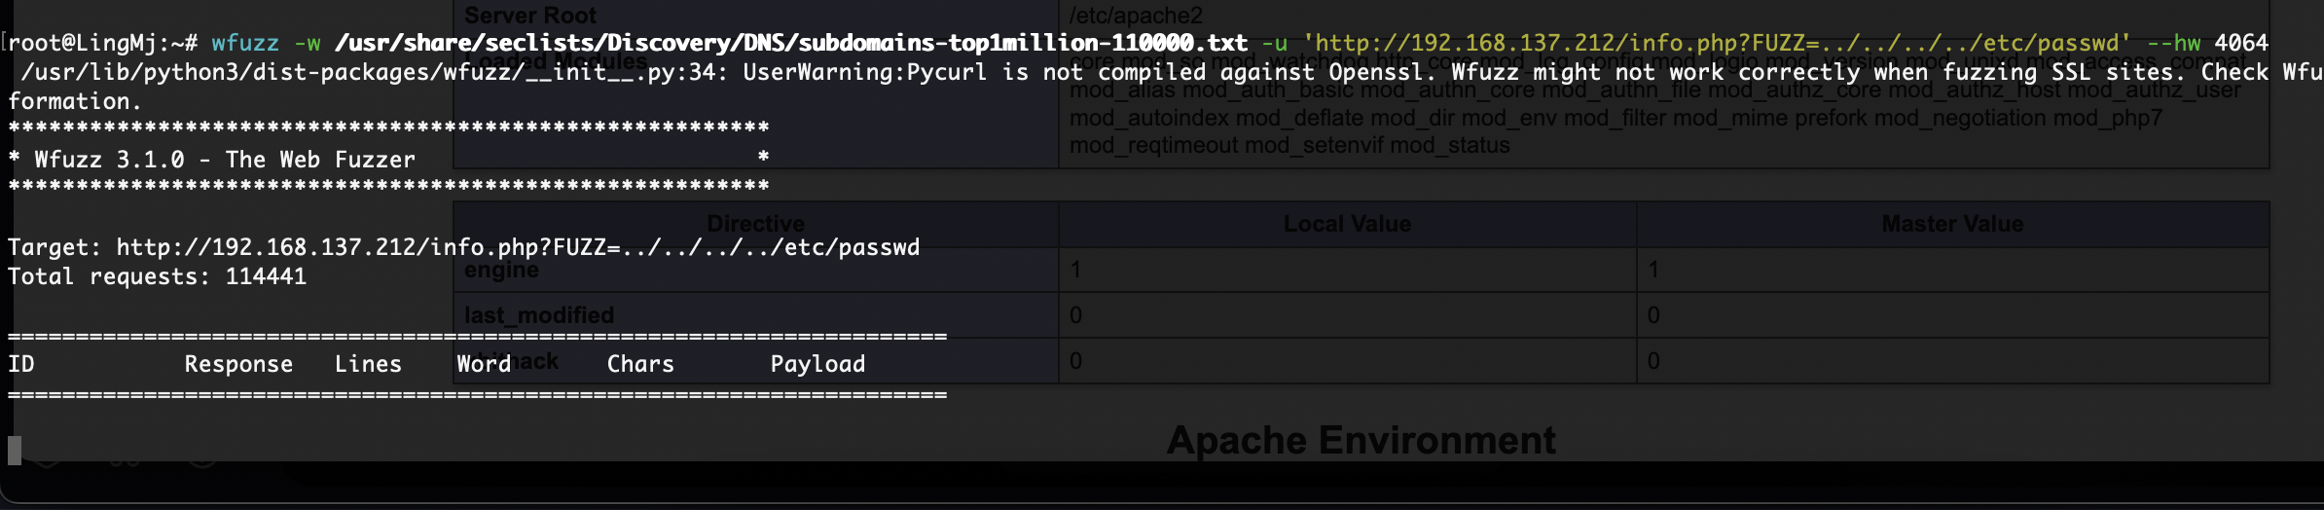
Task: Click 'Apache Environment' heading in background page
Action: (x=1361, y=440)
